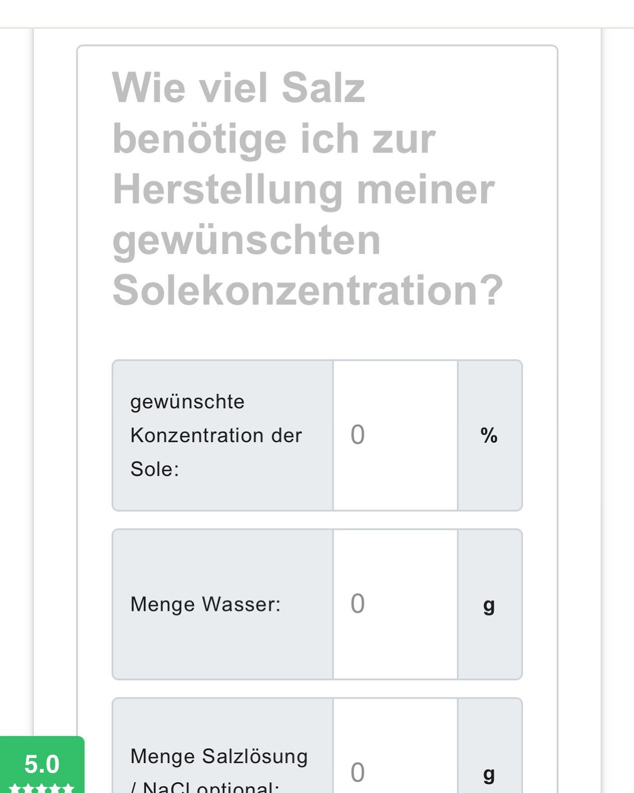This screenshot has height=793, width=634.
Task: Click the 'Herstellung meiner' heading line
Action: [303, 190]
